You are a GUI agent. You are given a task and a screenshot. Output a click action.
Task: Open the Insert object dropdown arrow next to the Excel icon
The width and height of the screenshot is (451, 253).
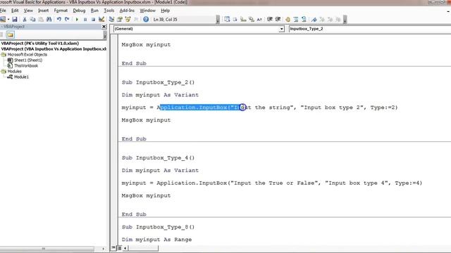click(x=8, y=20)
